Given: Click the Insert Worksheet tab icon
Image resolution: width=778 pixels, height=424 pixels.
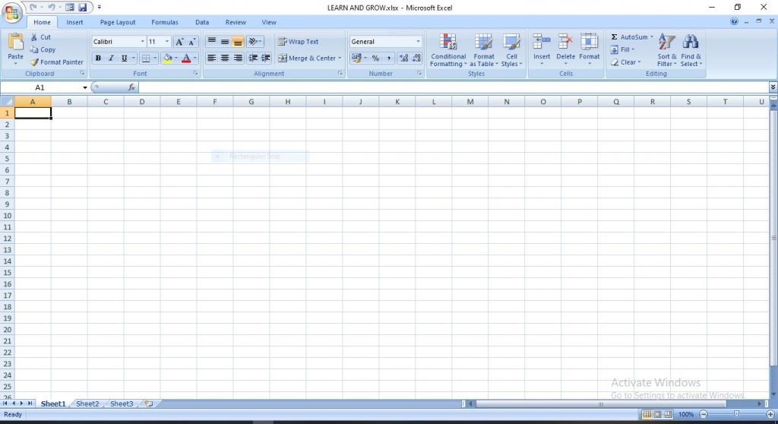Looking at the screenshot, I should (148, 404).
